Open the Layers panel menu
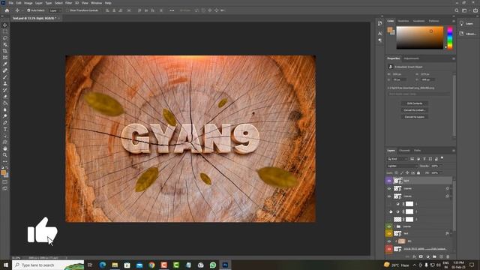The image size is (480, 270). [x=454, y=151]
